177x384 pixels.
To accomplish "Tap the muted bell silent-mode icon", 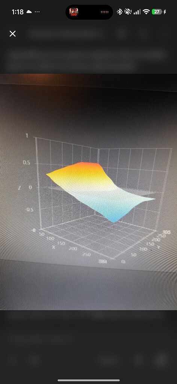I will pyautogui.click(x=128, y=12).
